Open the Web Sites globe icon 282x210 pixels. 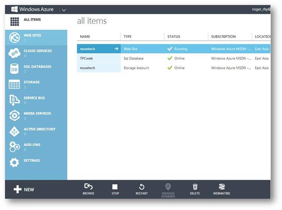[14, 38]
